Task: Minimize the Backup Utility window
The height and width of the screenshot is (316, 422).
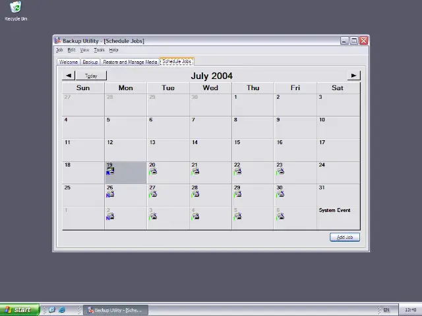Action: pos(344,41)
